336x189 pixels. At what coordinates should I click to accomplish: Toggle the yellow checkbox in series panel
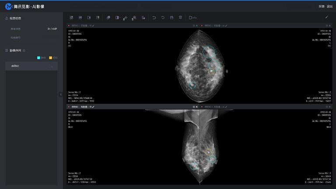50,57
